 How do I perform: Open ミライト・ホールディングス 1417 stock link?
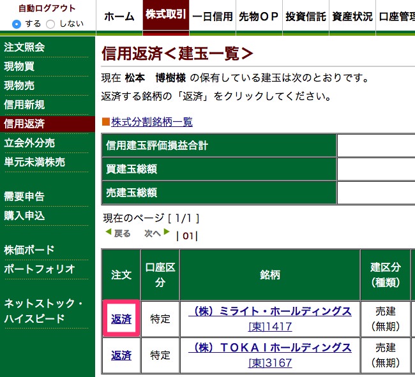click(x=270, y=319)
